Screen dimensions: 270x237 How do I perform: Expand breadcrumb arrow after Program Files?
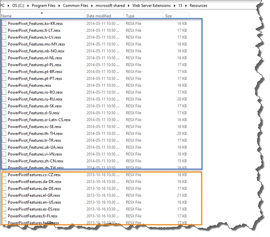[59, 6]
